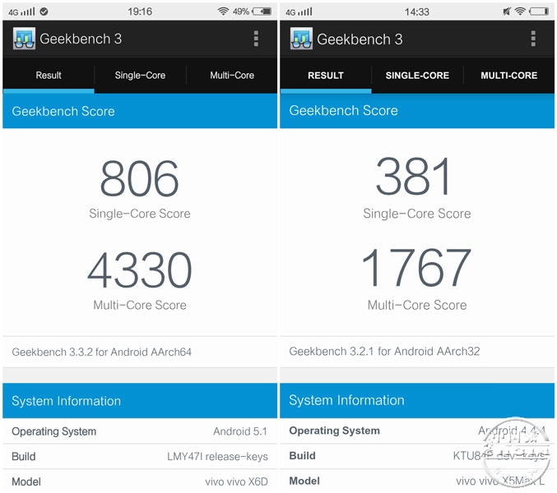
Task: Tap the 4G signal indicator on left status bar
Action: point(21,12)
